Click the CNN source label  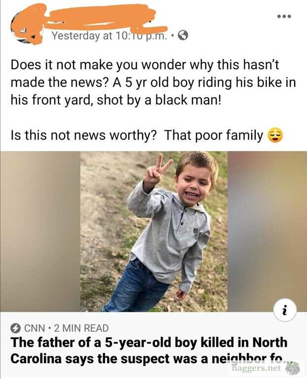coord(35,328)
